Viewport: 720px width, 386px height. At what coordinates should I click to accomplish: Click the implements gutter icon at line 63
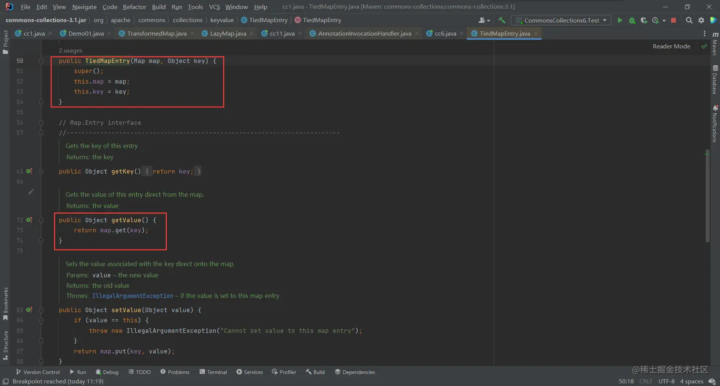(29, 171)
